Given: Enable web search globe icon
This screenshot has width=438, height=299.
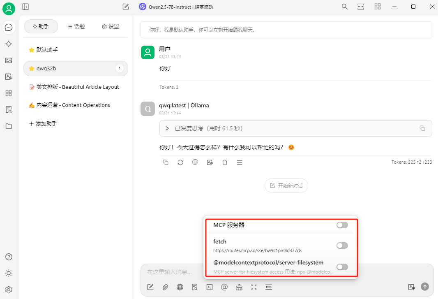Looking at the screenshot, I should pyautogui.click(x=180, y=287).
